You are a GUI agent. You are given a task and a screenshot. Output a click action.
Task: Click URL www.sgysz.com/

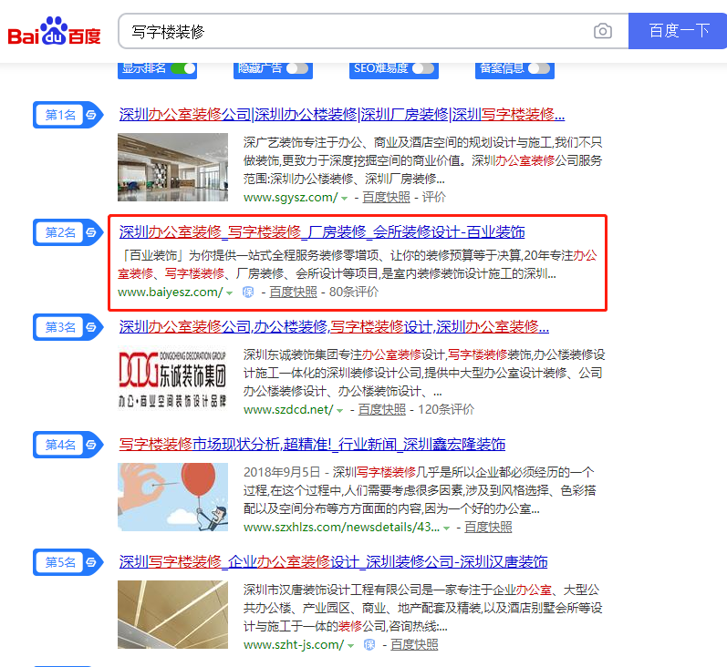[x=291, y=198]
